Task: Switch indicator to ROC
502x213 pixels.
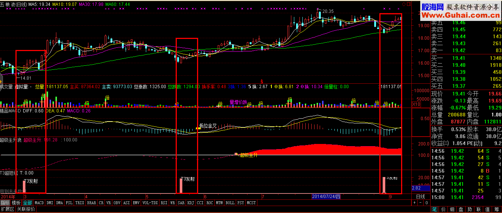Action: click(x=210, y=202)
